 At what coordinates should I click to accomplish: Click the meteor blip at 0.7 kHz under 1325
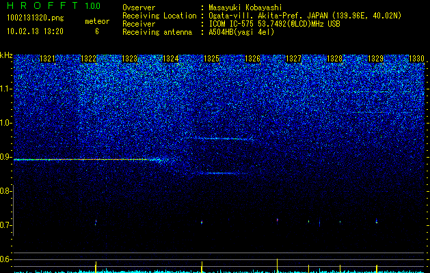pos(202,222)
